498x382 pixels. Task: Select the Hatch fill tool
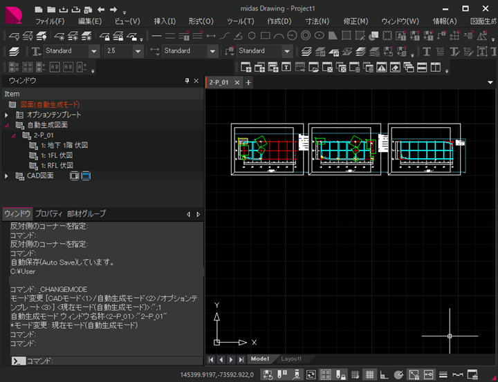tap(347, 35)
